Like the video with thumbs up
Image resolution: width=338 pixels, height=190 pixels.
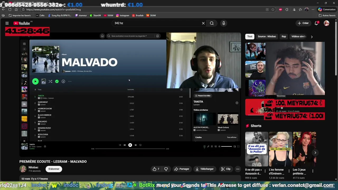pos(156,169)
